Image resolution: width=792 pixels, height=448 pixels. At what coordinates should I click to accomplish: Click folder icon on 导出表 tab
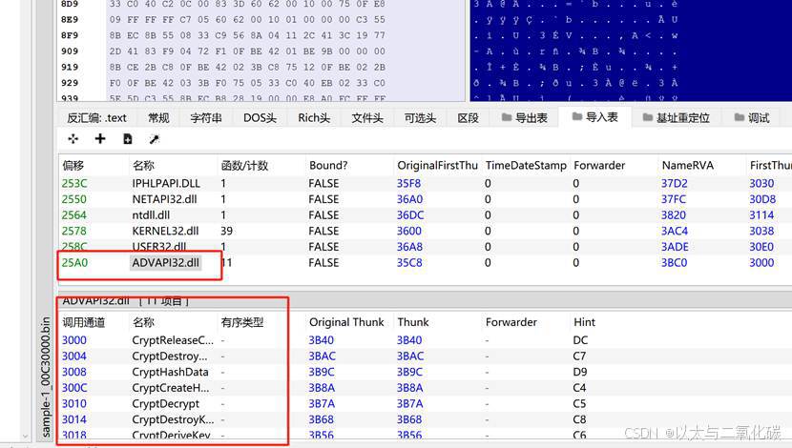click(x=507, y=117)
